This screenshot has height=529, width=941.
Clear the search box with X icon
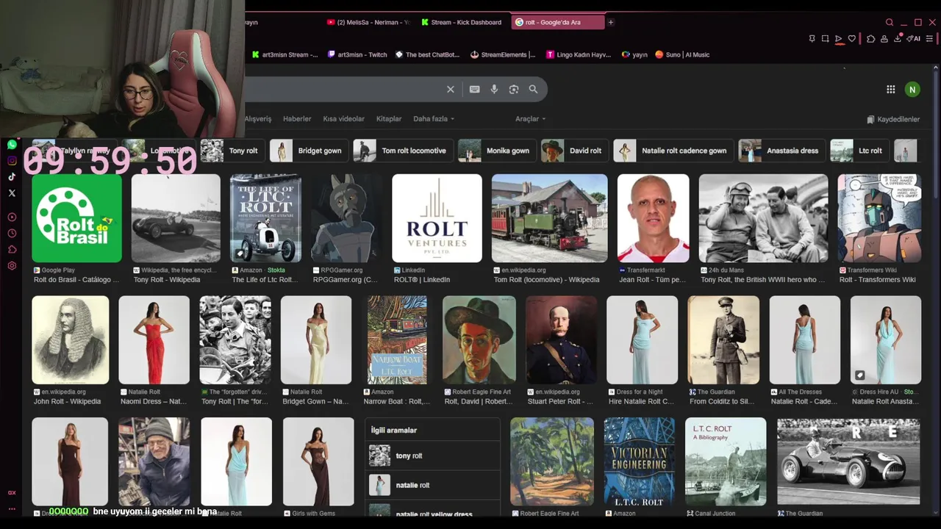pos(451,89)
